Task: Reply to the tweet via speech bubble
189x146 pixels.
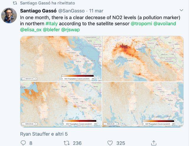Action: [24, 143]
